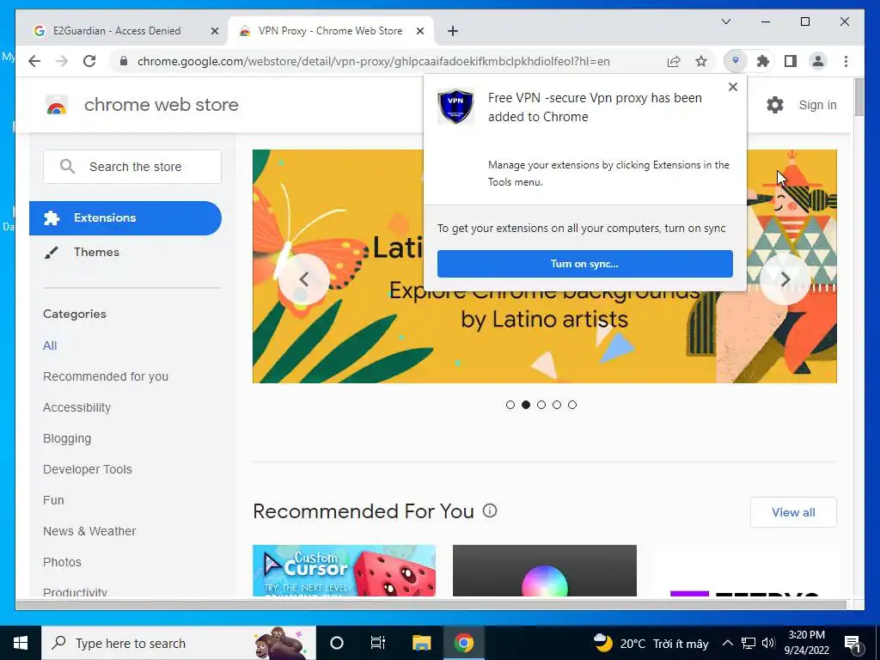Open the volume control in the tray
Screen dimensions: 880x660
[768, 643]
